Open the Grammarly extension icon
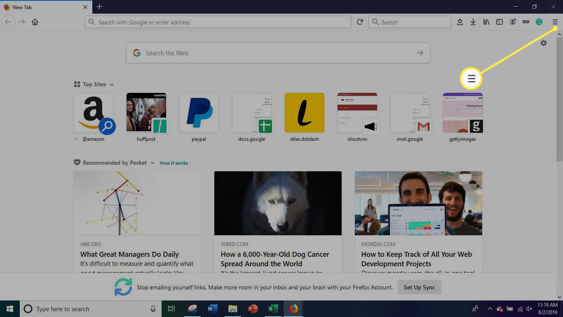This screenshot has height=317, width=563. click(539, 22)
